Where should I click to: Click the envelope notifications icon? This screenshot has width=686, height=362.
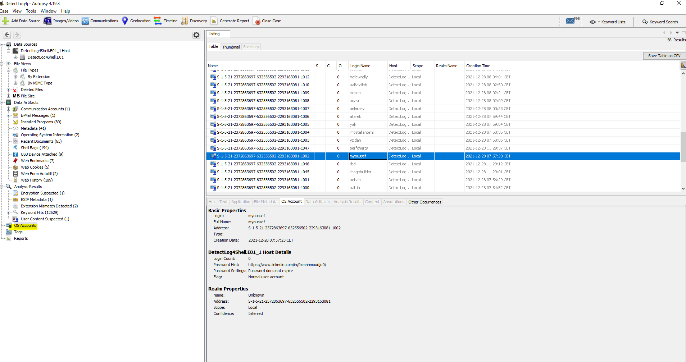pyautogui.click(x=570, y=21)
